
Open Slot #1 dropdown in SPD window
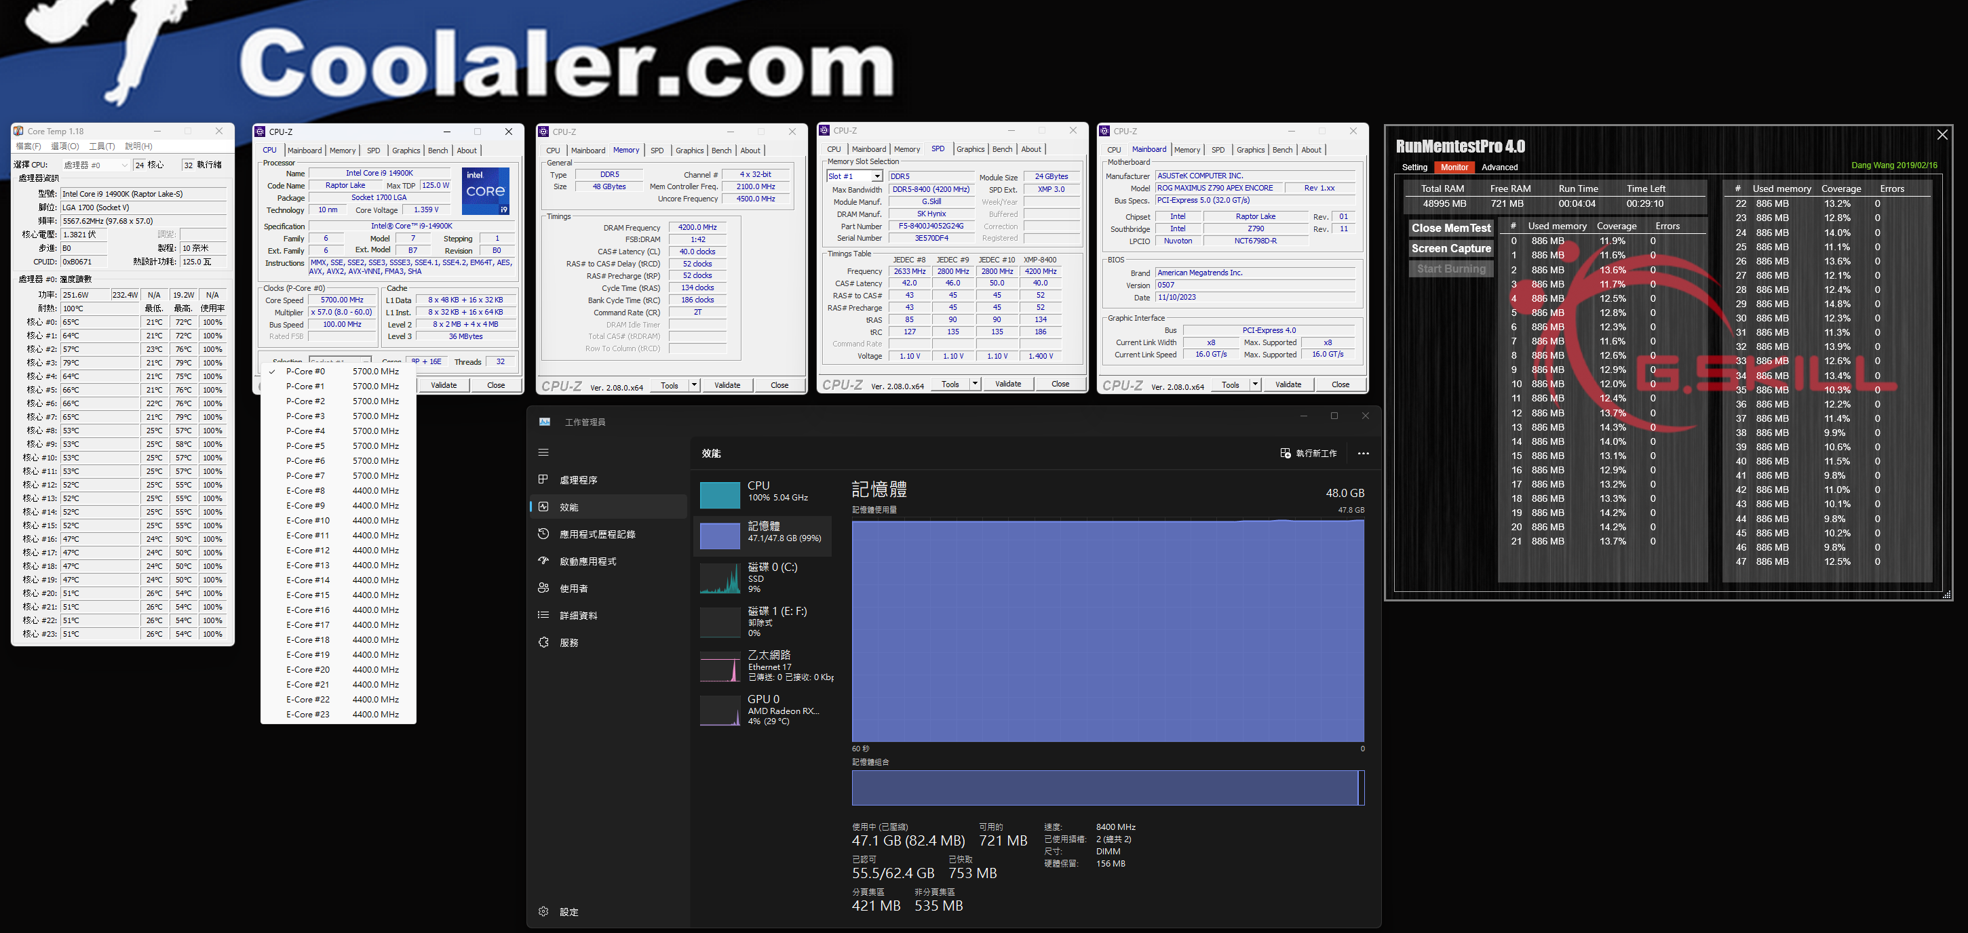click(x=876, y=176)
